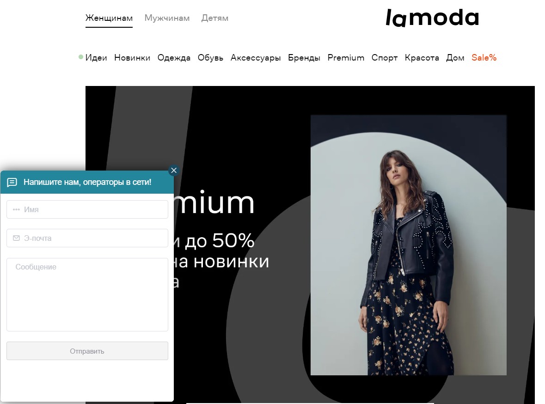Focus the Имя input field

click(87, 210)
